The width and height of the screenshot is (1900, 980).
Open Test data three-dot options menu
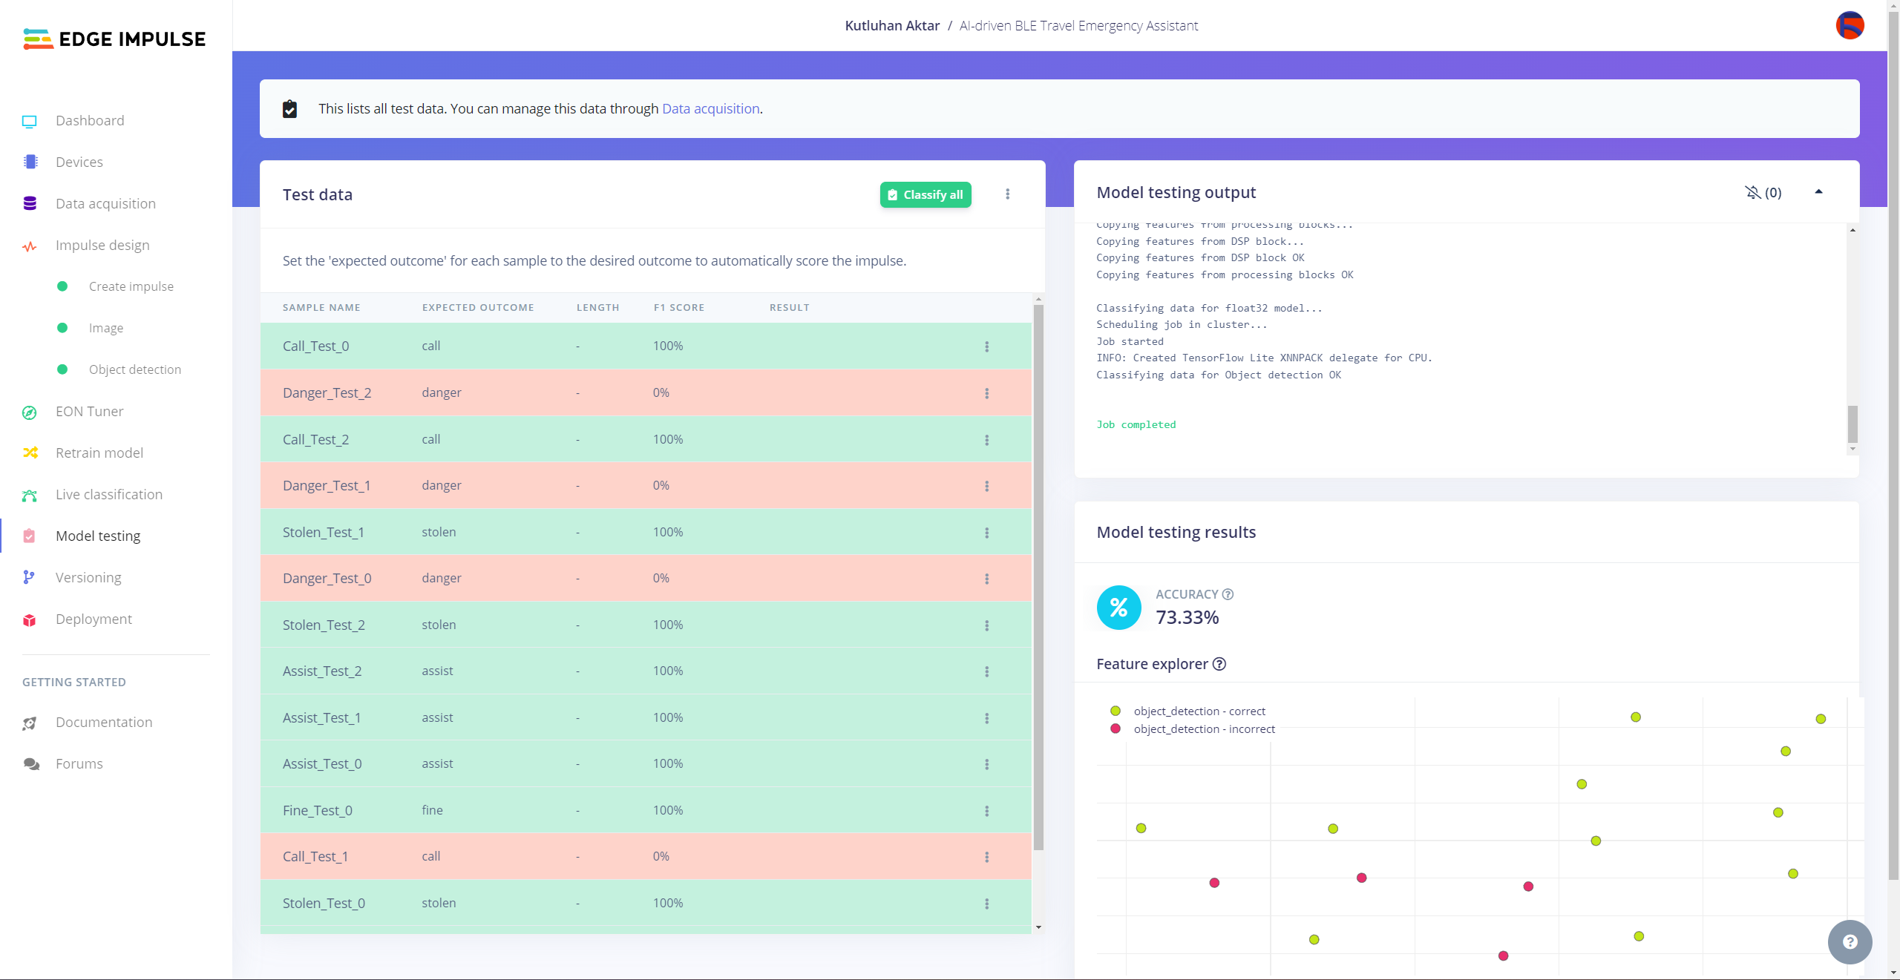1007,194
